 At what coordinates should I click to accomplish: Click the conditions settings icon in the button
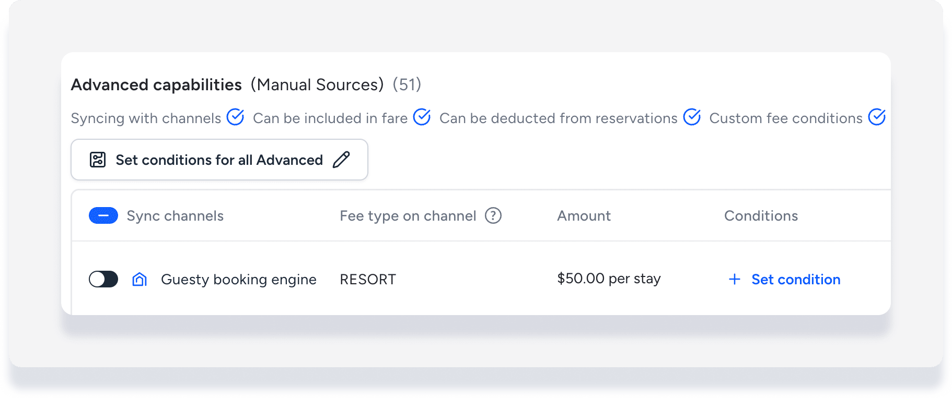[x=98, y=160]
